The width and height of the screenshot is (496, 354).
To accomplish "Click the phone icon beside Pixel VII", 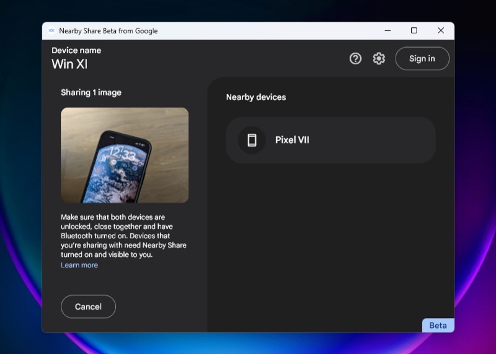I will tap(252, 140).
